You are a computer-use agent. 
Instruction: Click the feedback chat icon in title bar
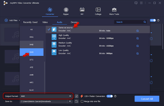click(x=136, y=3)
